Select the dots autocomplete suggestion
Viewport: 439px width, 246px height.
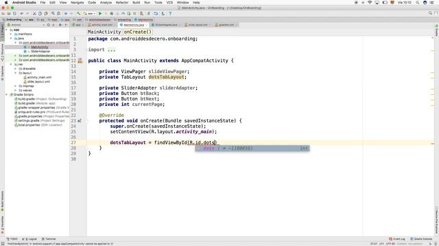tap(252, 148)
